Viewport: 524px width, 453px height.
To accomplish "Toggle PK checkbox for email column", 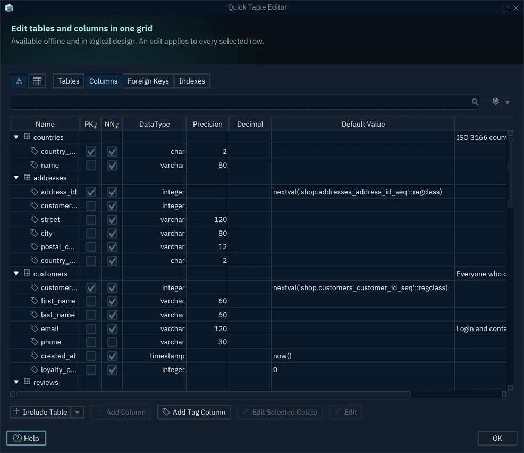I will tap(91, 329).
